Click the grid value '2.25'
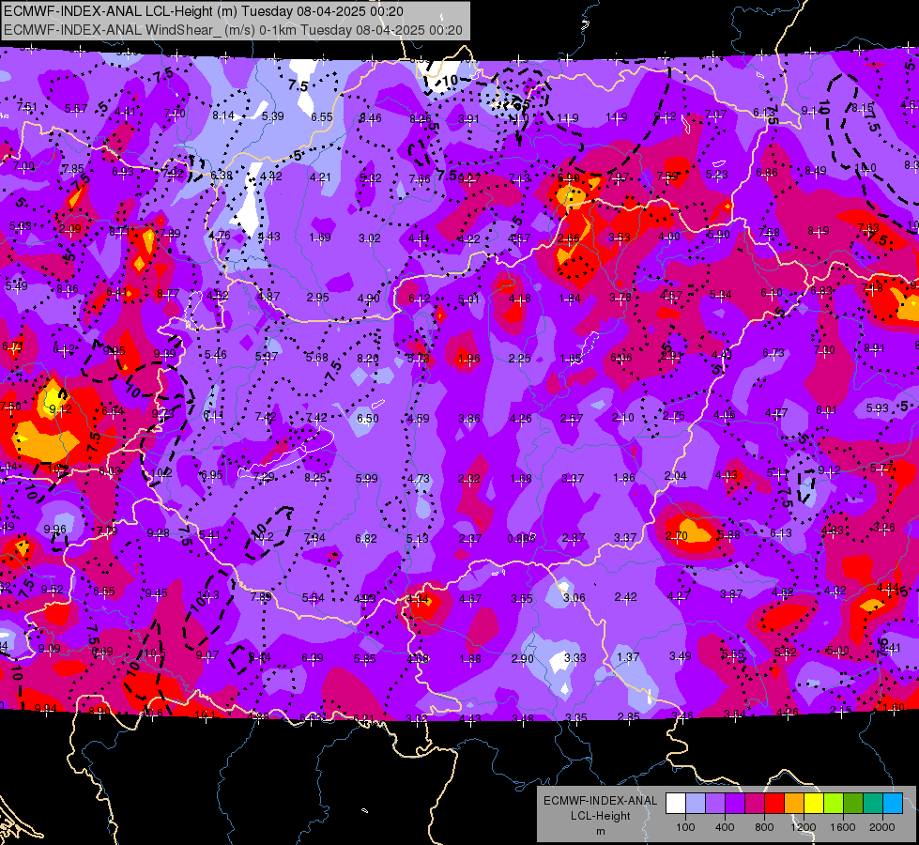This screenshot has height=845, width=919. [x=520, y=359]
